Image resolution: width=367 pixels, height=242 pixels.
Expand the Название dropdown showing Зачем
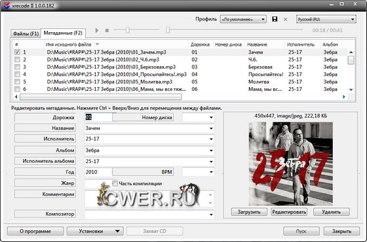(x=211, y=128)
